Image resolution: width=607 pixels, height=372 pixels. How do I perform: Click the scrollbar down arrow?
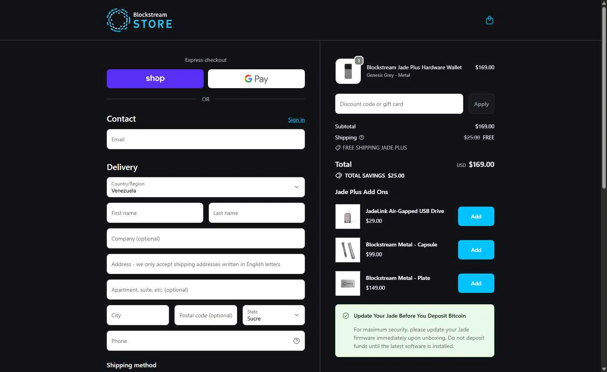[604, 369]
